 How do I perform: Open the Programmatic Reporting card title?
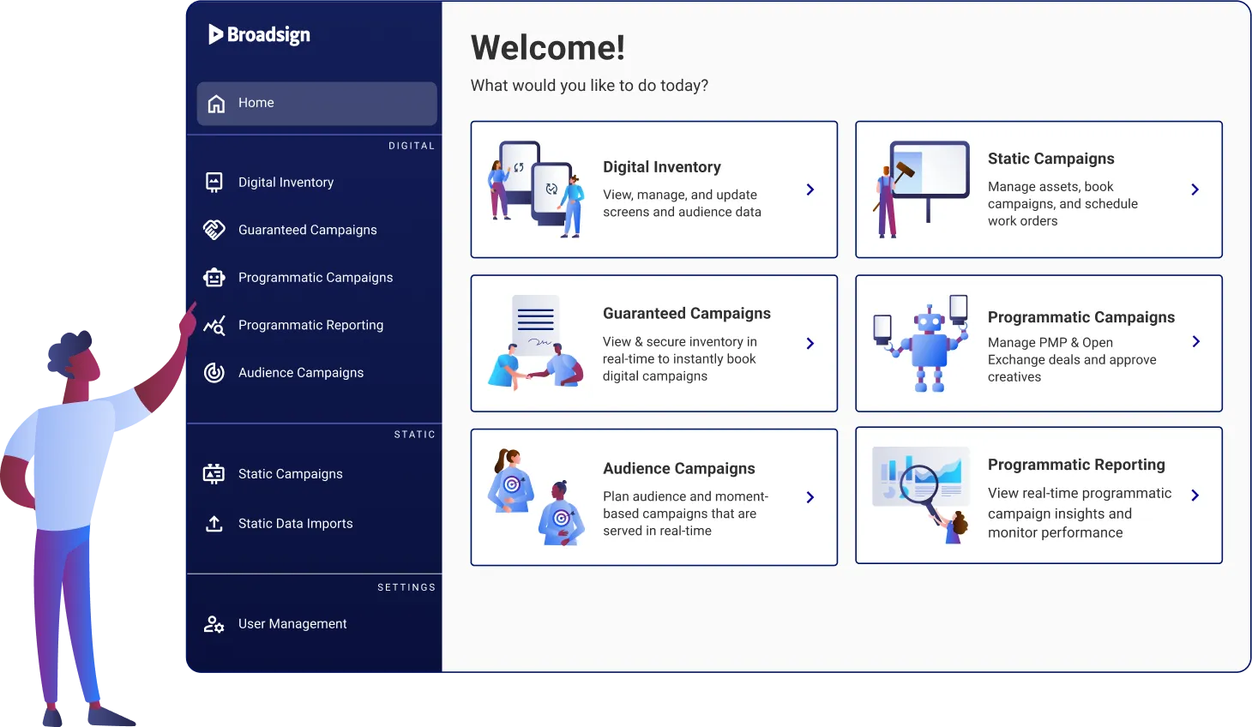coord(1076,465)
